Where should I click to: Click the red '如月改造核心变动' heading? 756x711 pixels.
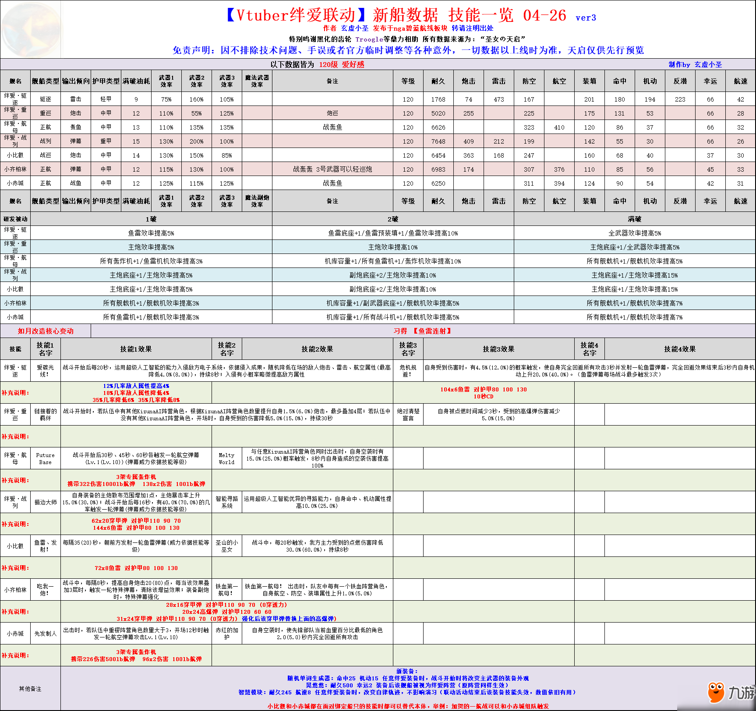point(46,331)
